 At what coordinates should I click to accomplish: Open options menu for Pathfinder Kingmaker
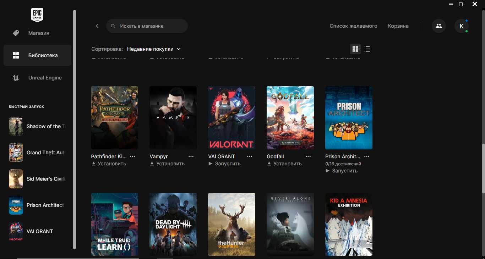pos(132,156)
